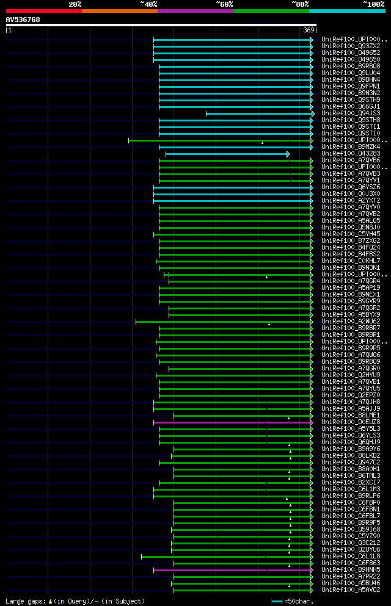Open the UniRef100_B8LME1 entry
The width and height of the screenshot is (391, 606).
[351, 416]
